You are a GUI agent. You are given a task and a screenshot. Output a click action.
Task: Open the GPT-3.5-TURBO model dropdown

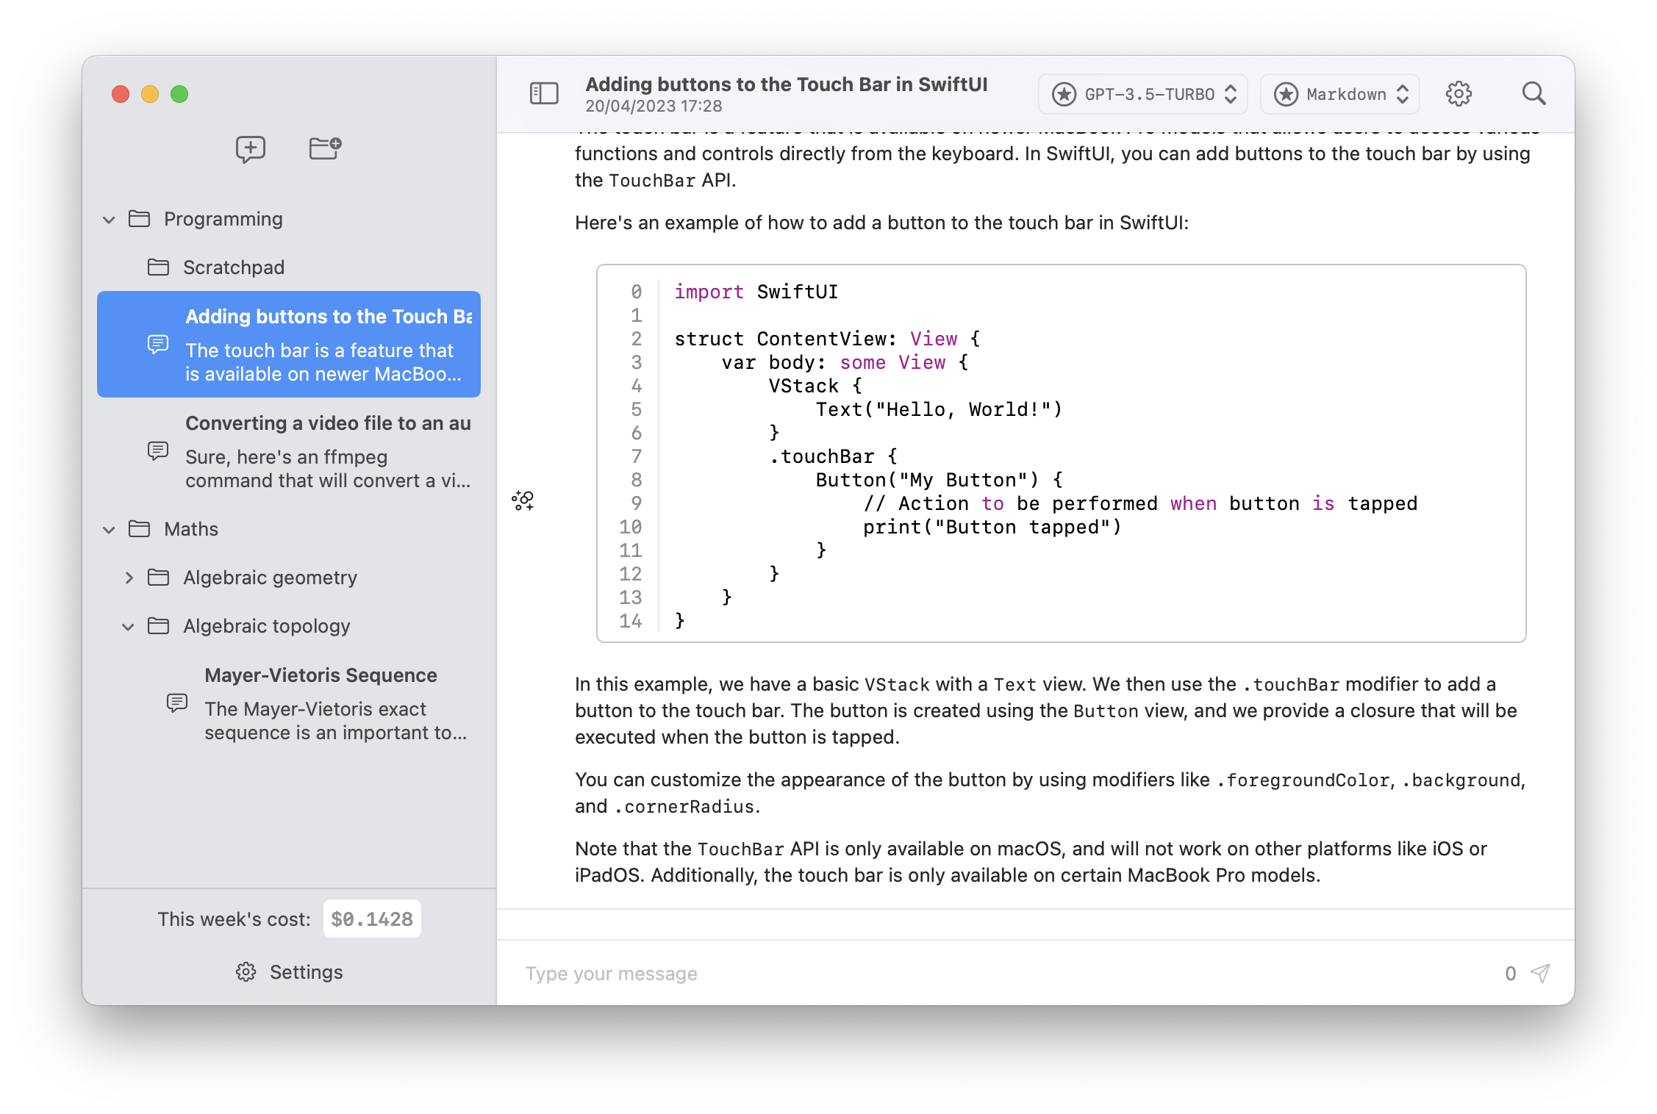[1143, 94]
